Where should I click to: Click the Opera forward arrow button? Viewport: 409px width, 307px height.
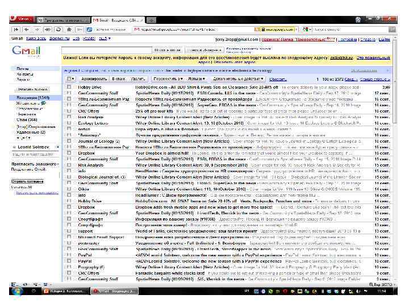(37, 30)
